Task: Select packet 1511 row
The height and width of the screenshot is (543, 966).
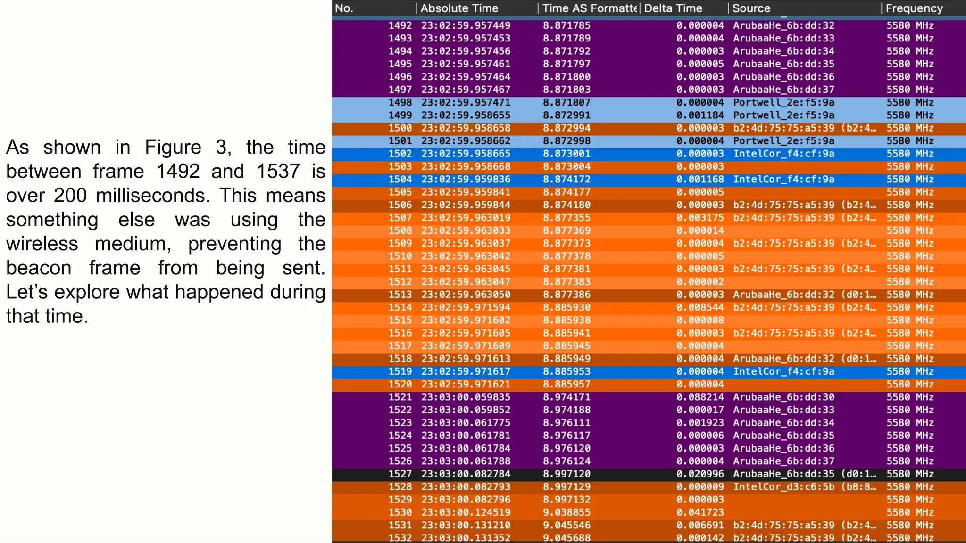Action: pyautogui.click(x=649, y=269)
